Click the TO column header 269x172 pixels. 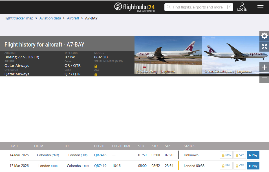pos(66,146)
